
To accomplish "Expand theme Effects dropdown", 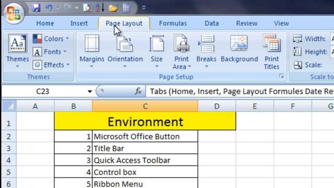I will (51, 65).
